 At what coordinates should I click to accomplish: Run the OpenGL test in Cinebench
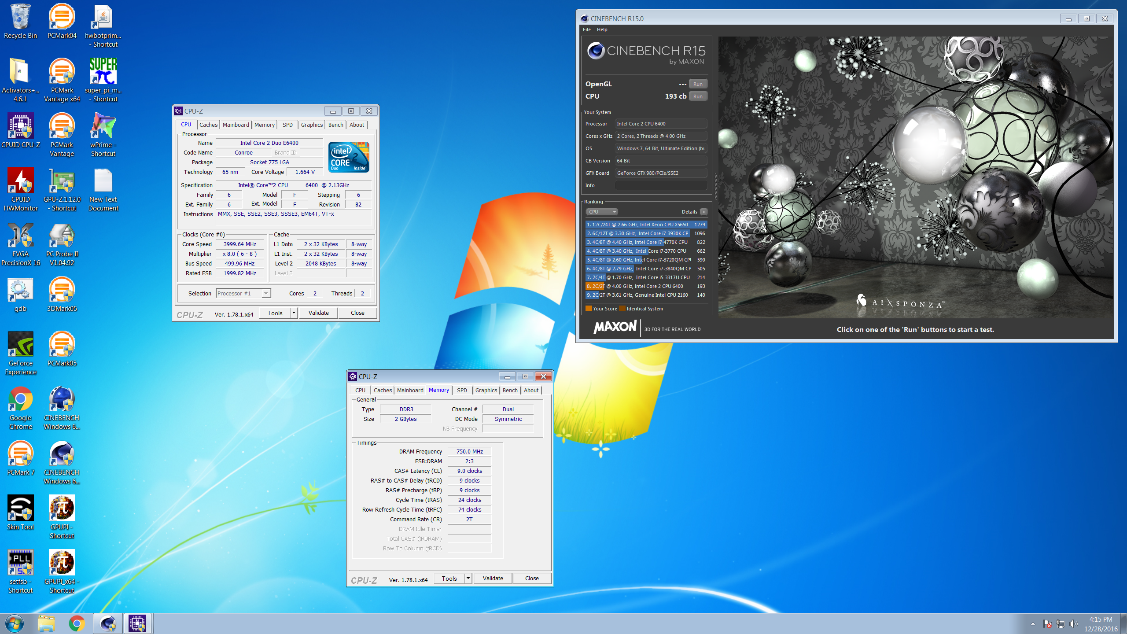click(x=698, y=84)
